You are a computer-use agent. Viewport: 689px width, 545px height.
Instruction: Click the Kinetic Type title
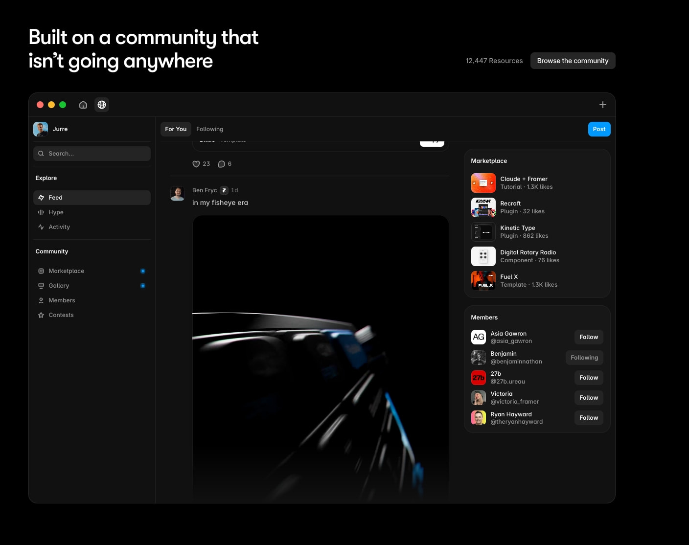point(518,228)
